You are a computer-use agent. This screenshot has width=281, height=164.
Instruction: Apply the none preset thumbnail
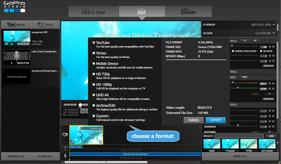212,144
